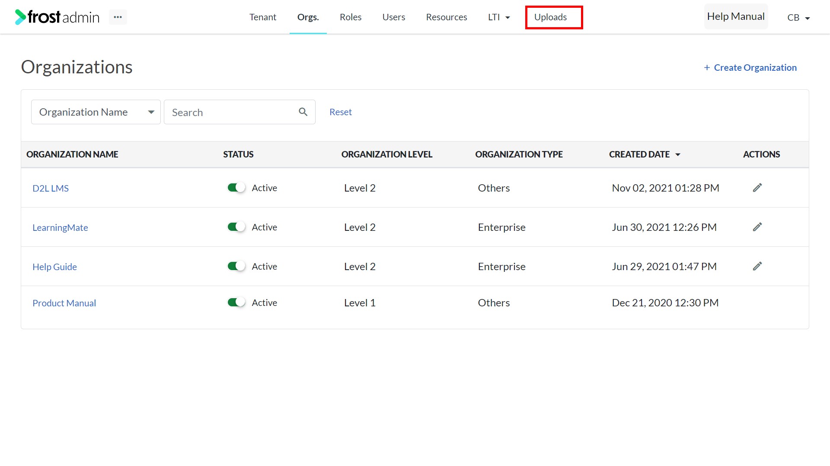
Task: Select the 'Jun 29, 2021 01:47 PM' date cell
Action: point(664,267)
